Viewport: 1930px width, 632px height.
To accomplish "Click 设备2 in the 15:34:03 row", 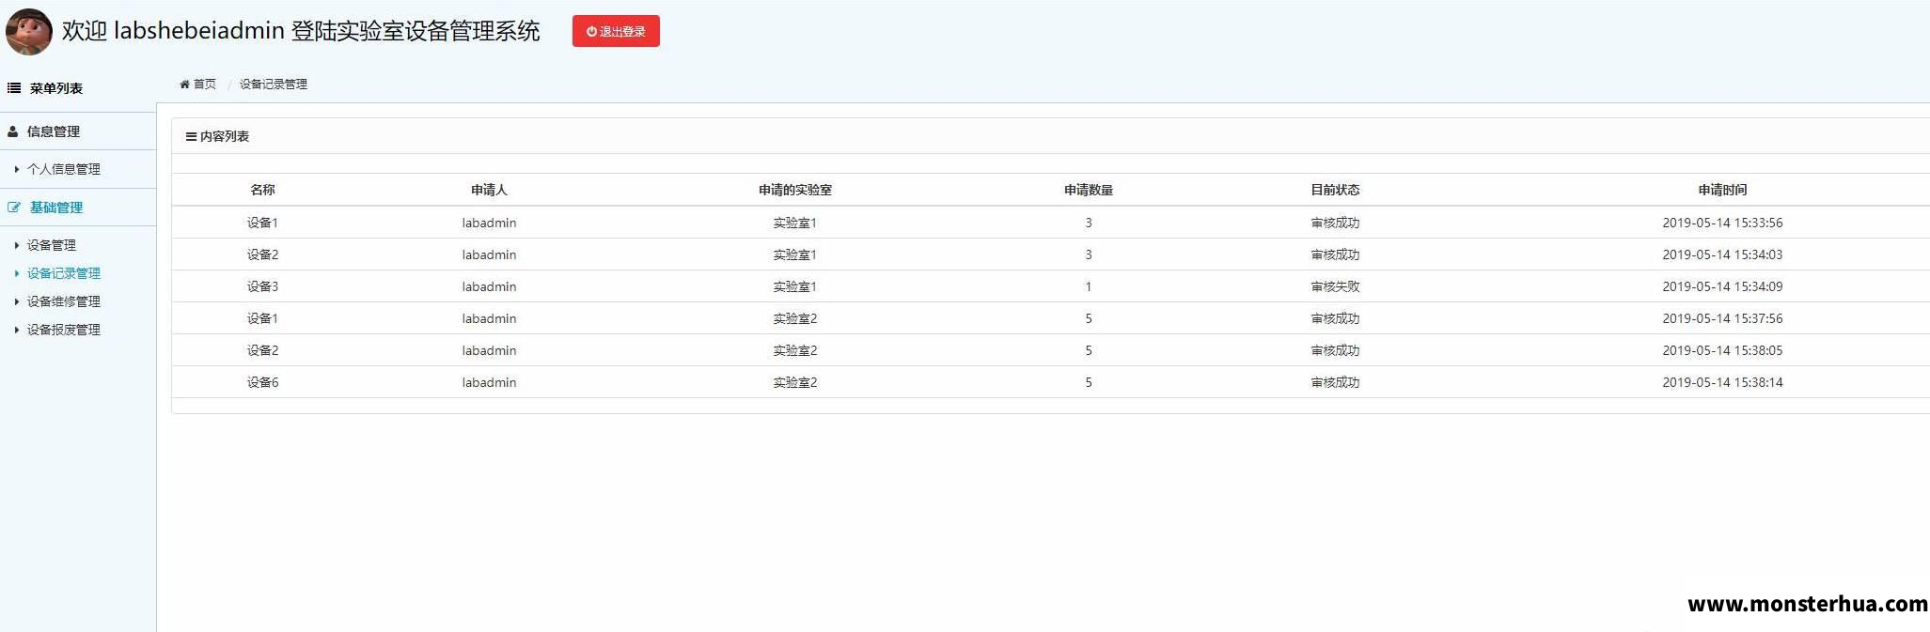I will point(262,254).
